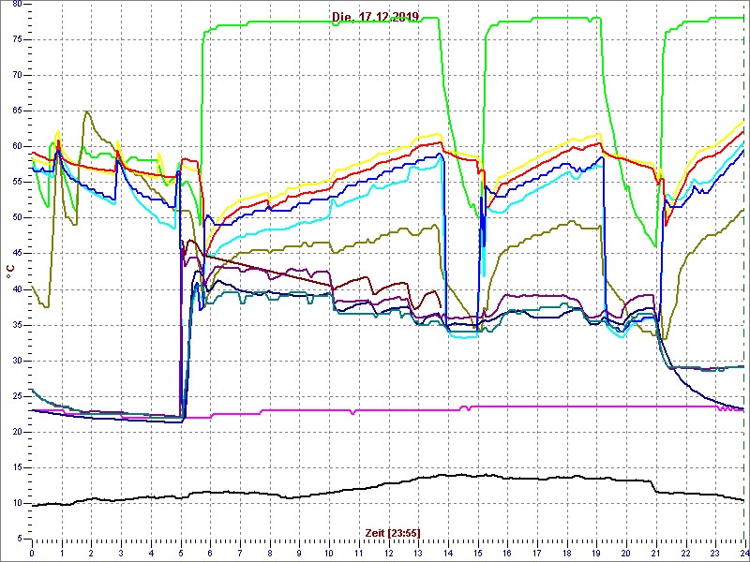The height and width of the screenshot is (562, 750).
Task: Click hour "6" on the time axis
Action: tap(210, 552)
